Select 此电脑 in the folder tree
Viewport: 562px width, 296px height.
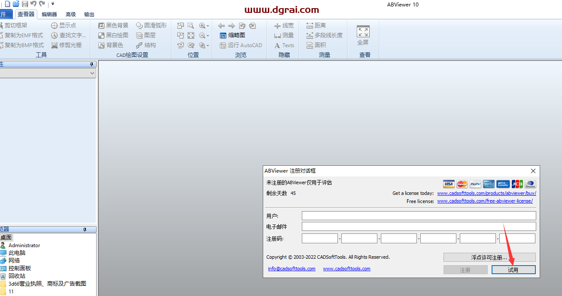[17, 253]
